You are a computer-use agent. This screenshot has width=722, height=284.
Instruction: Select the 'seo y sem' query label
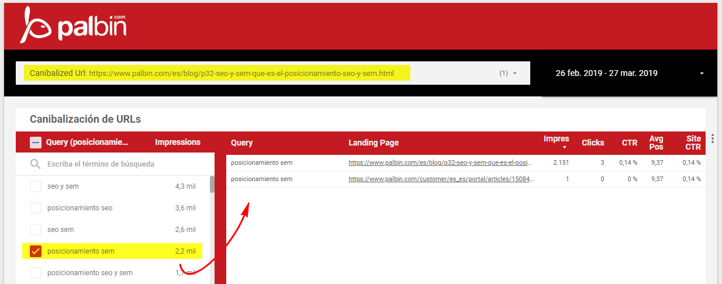click(x=63, y=186)
